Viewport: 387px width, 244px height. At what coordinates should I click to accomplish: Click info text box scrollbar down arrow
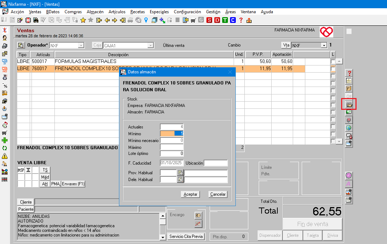163,237
